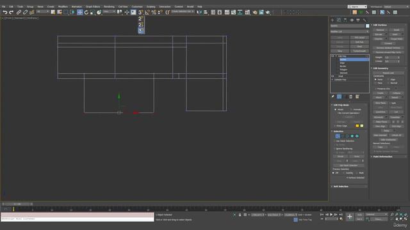The width and height of the screenshot is (410, 230).
Task: Select Edge sub-object in modifier stack
Action: [342, 63]
